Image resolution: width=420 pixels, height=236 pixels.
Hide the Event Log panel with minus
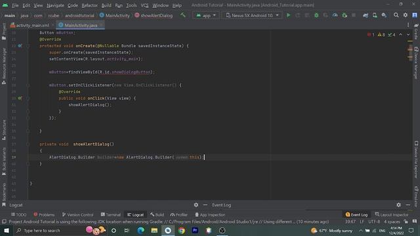[408, 205]
